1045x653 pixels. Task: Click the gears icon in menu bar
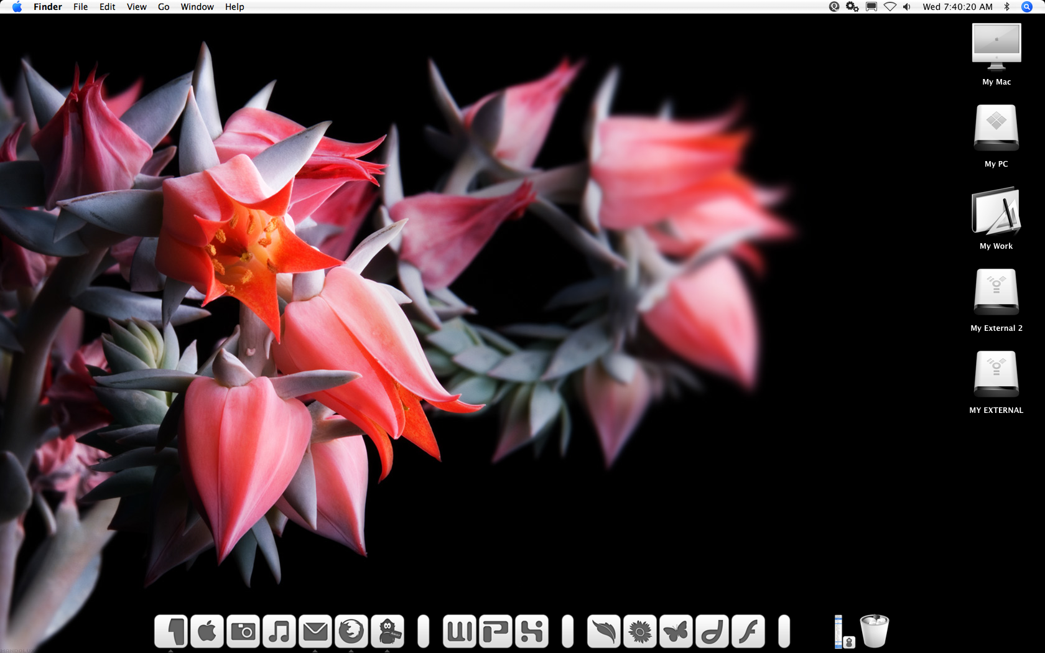point(852,7)
